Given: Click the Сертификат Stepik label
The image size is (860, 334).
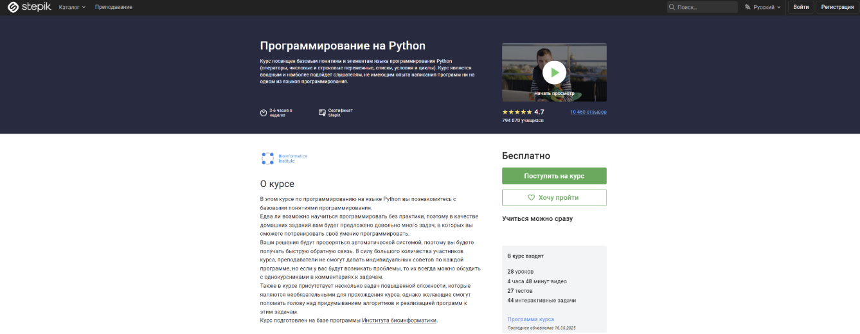Looking at the screenshot, I should coord(340,112).
